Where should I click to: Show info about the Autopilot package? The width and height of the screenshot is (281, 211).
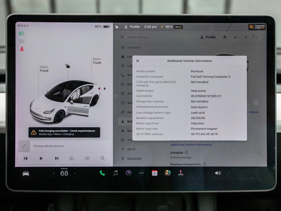coord(186,152)
